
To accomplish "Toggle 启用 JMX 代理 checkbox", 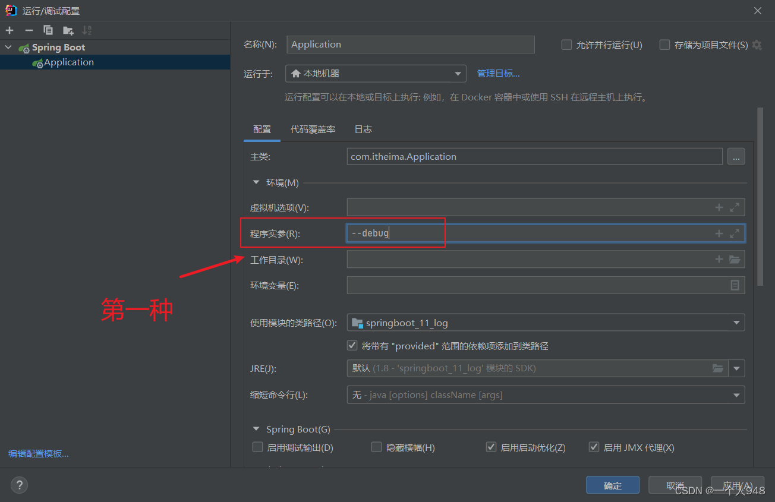I will point(594,447).
